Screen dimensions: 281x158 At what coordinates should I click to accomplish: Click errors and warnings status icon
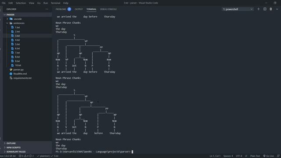26,156
